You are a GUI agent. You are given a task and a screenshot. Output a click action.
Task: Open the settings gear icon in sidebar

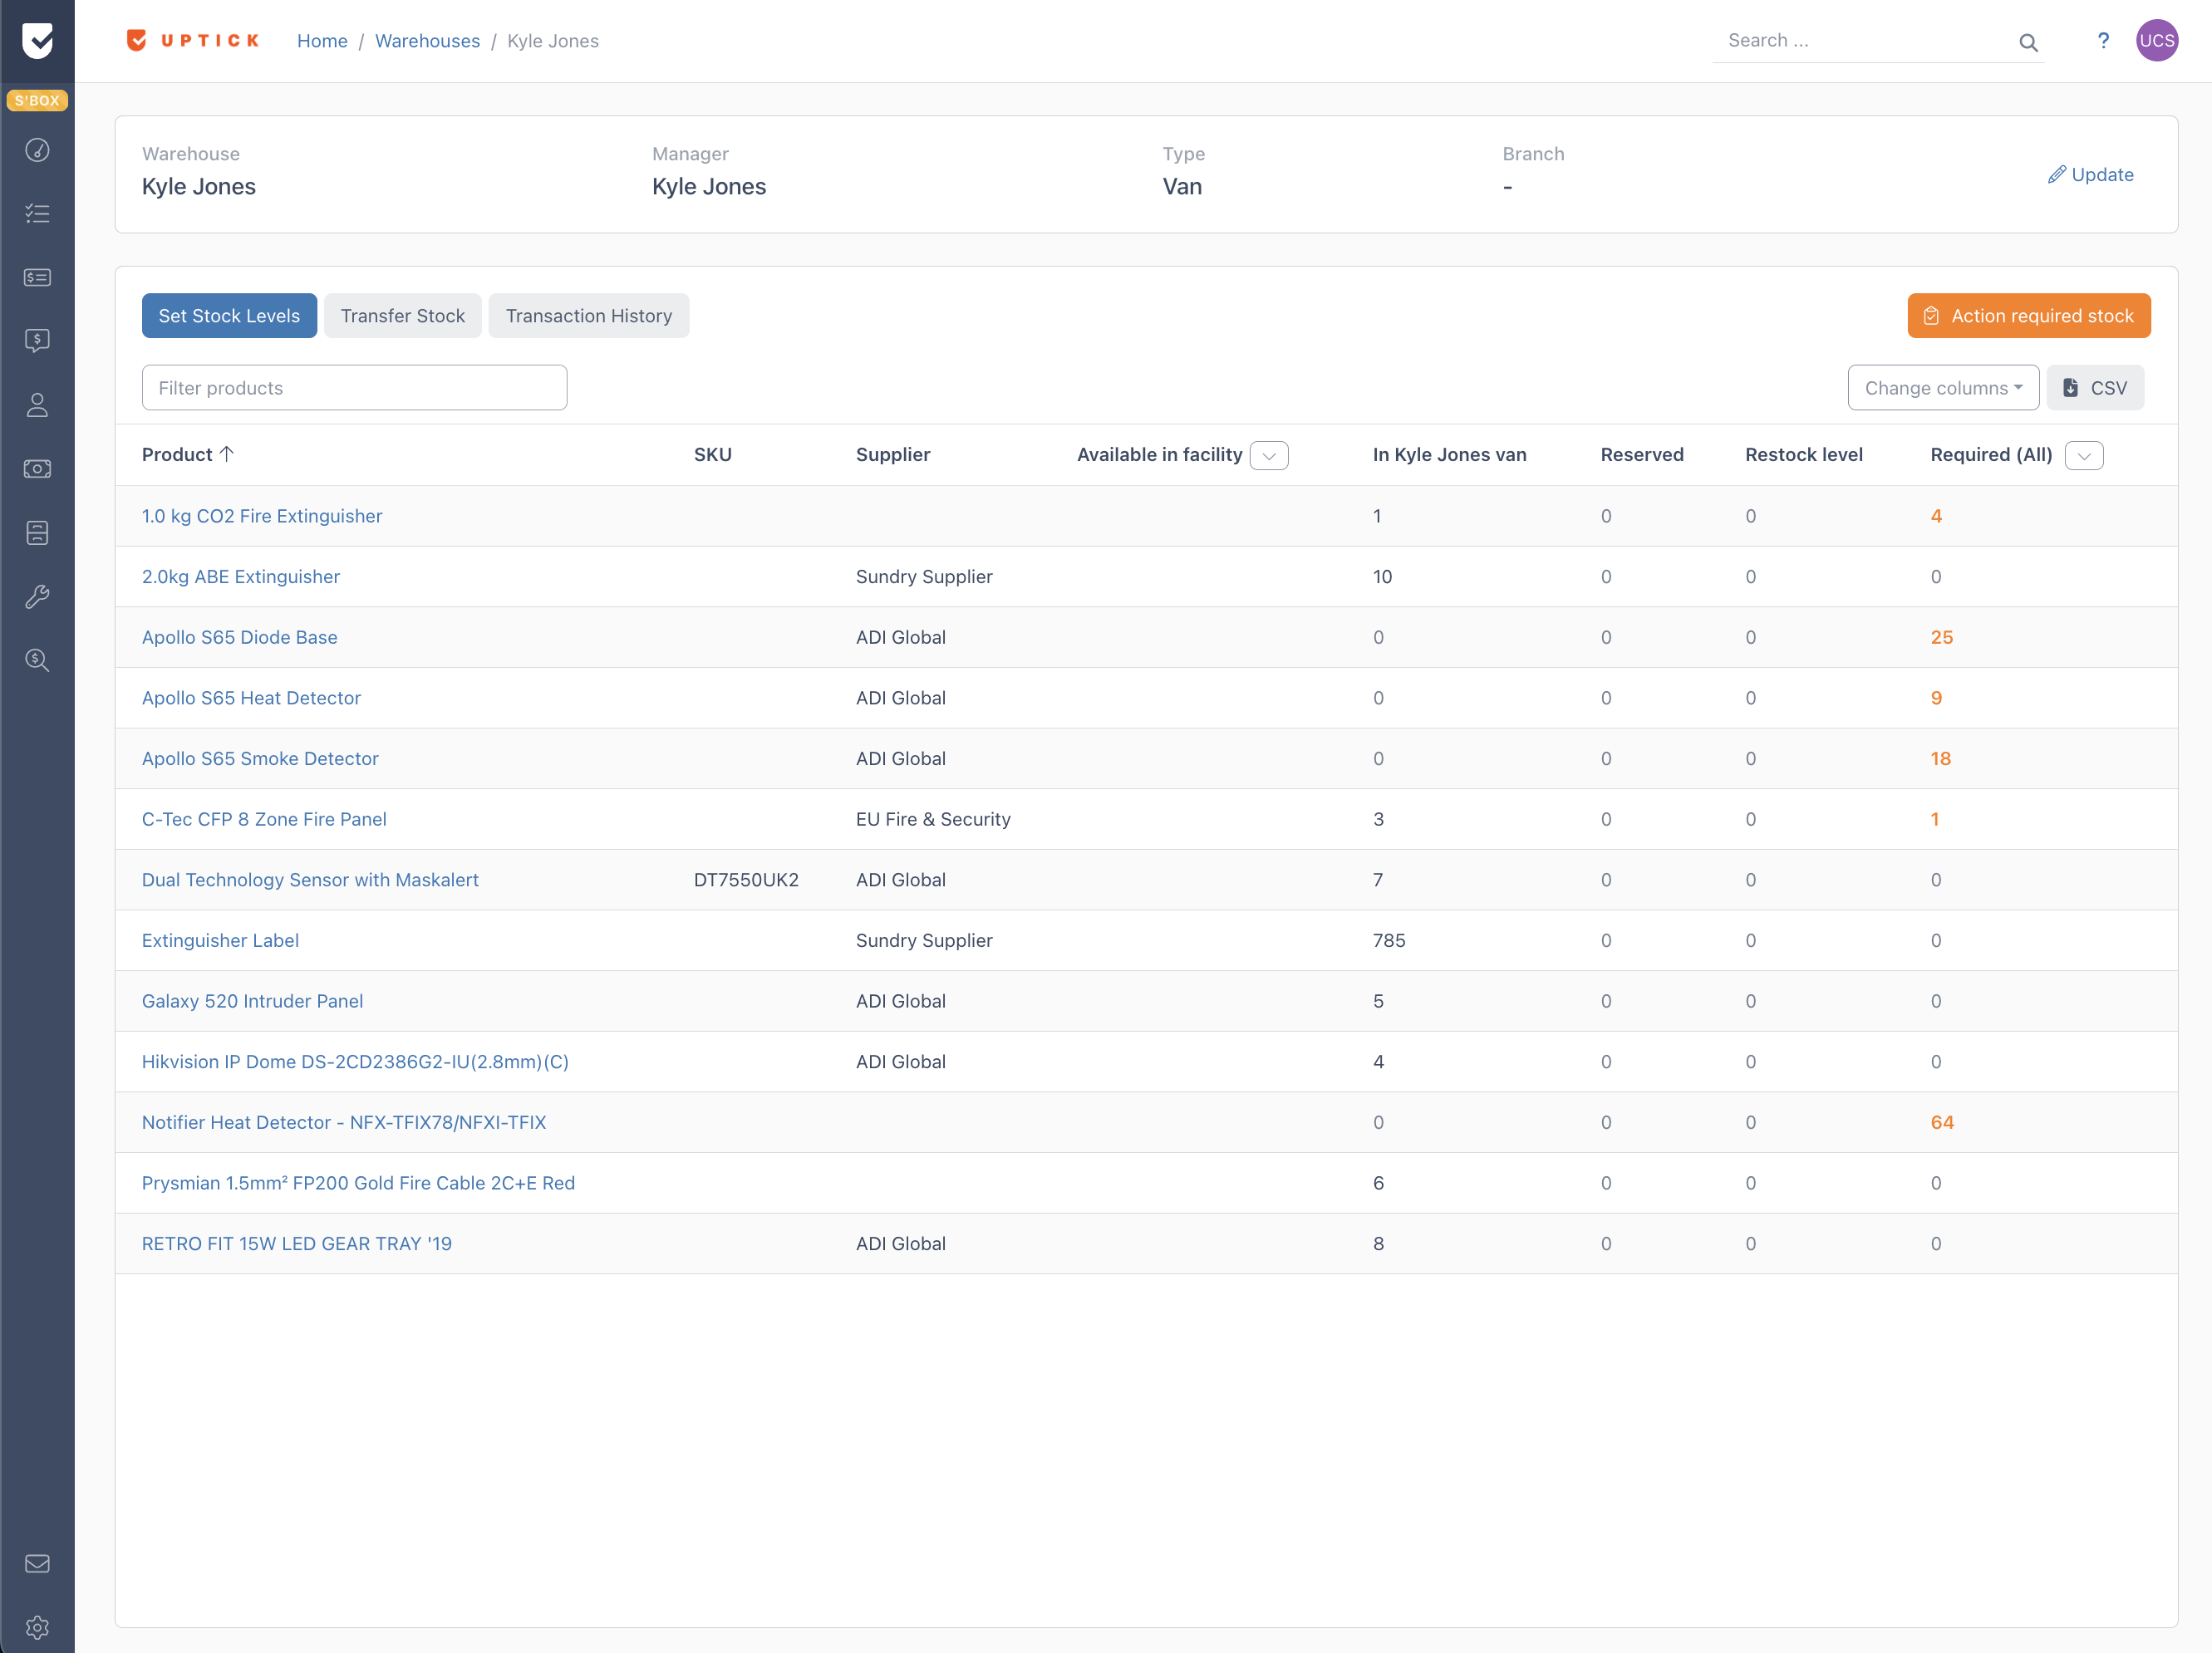(x=37, y=1628)
